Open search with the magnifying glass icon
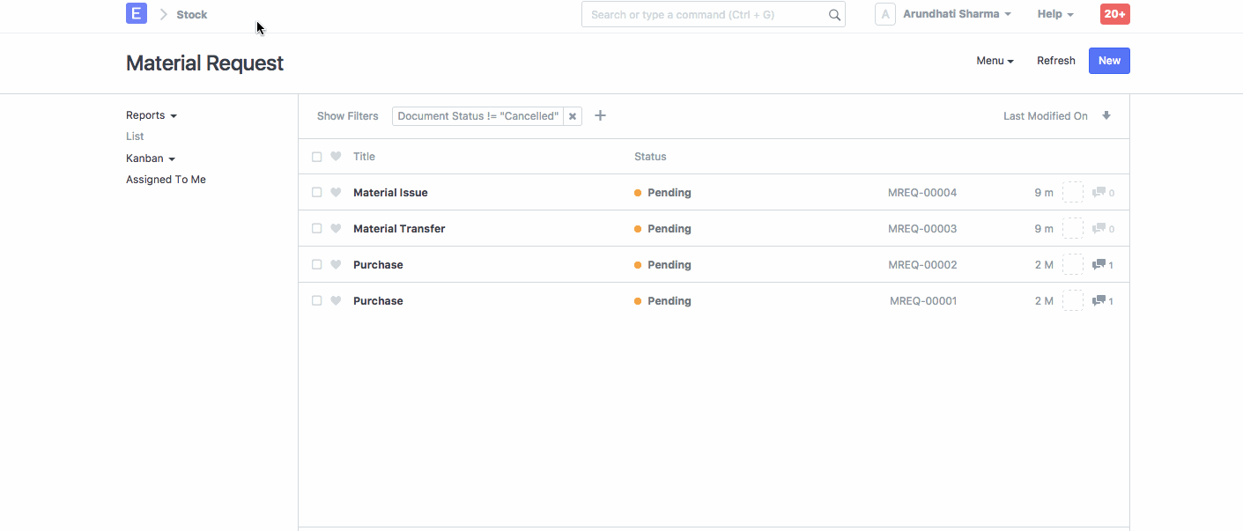The width and height of the screenshot is (1243, 531). click(x=832, y=14)
